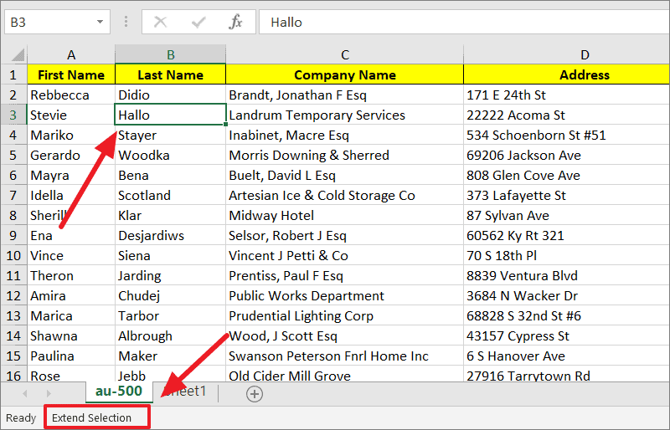This screenshot has height=430, width=670.
Task: Select cell 808 Glen Cove Ave
Action: click(567, 175)
